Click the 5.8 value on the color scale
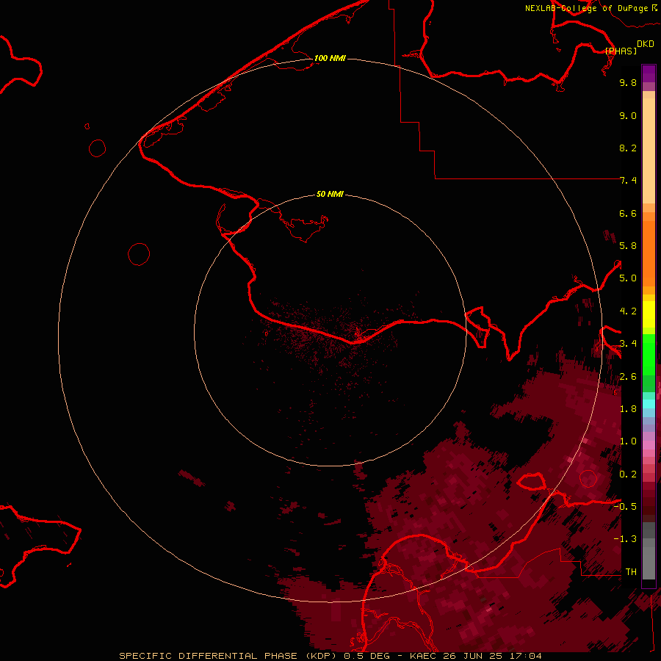This screenshot has width=661, height=661. (628, 246)
